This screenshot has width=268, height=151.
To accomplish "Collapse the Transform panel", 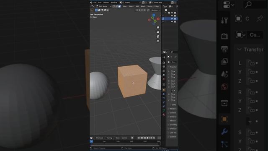I will click(172, 67).
